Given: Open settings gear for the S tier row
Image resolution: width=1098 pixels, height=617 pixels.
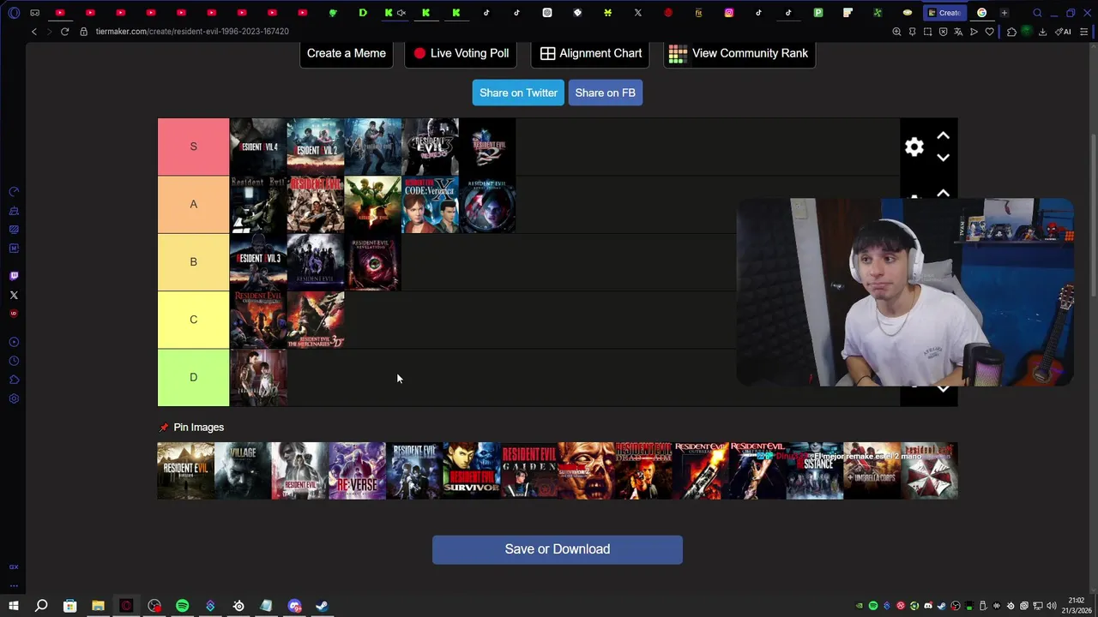Looking at the screenshot, I should pyautogui.click(x=914, y=147).
